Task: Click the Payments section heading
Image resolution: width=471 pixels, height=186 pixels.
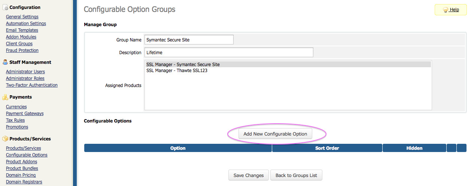Action: [x=21, y=97]
